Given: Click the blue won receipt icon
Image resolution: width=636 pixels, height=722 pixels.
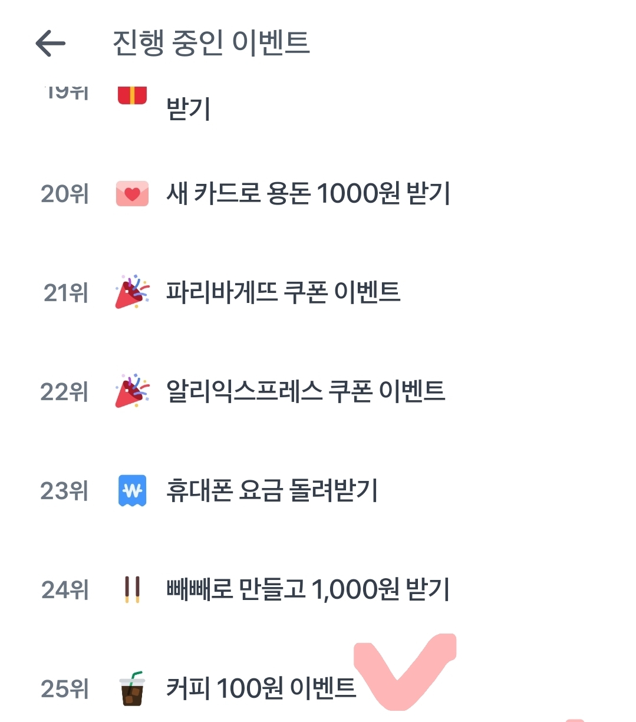Looking at the screenshot, I should coord(132,490).
